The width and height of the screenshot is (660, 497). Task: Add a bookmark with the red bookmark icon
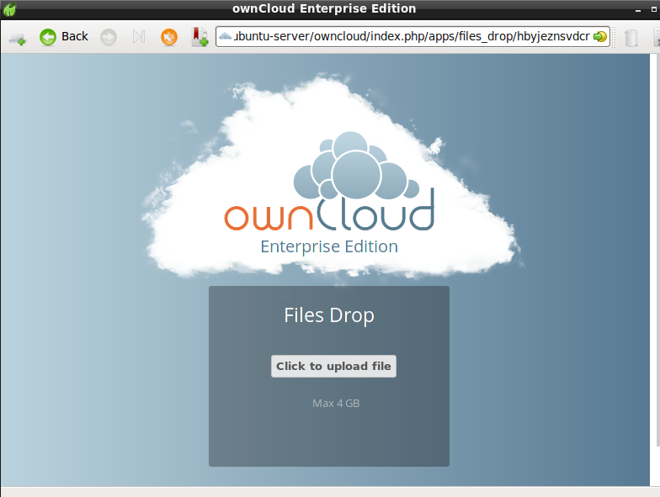(x=200, y=37)
